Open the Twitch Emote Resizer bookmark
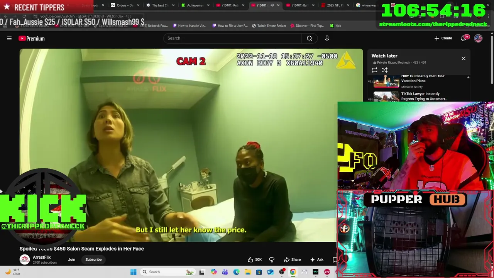 click(269, 25)
